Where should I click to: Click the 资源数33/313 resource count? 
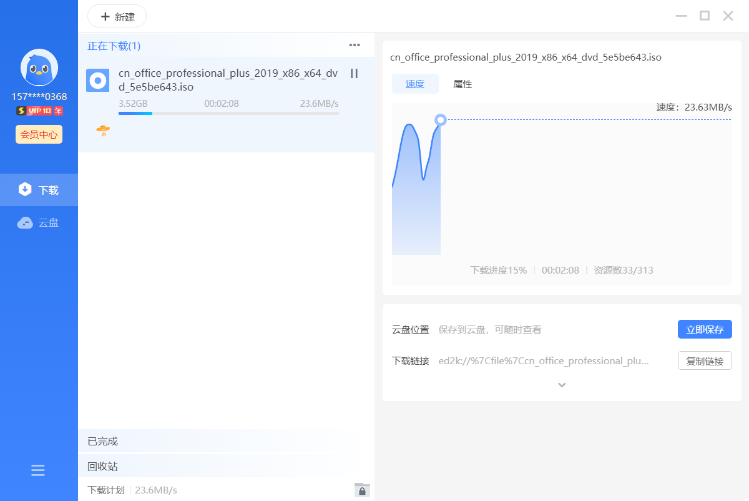pos(624,270)
